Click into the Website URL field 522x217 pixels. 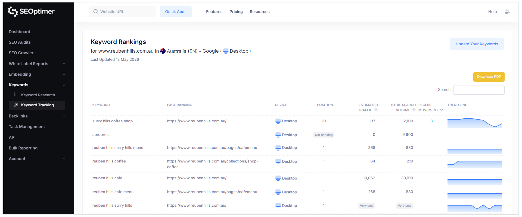pos(122,12)
